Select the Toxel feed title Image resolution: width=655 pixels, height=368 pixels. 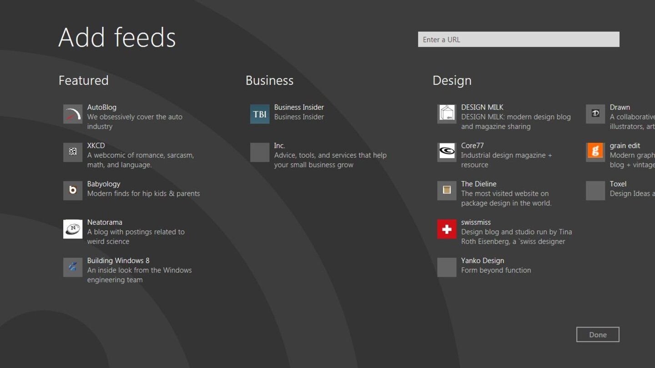click(x=618, y=184)
